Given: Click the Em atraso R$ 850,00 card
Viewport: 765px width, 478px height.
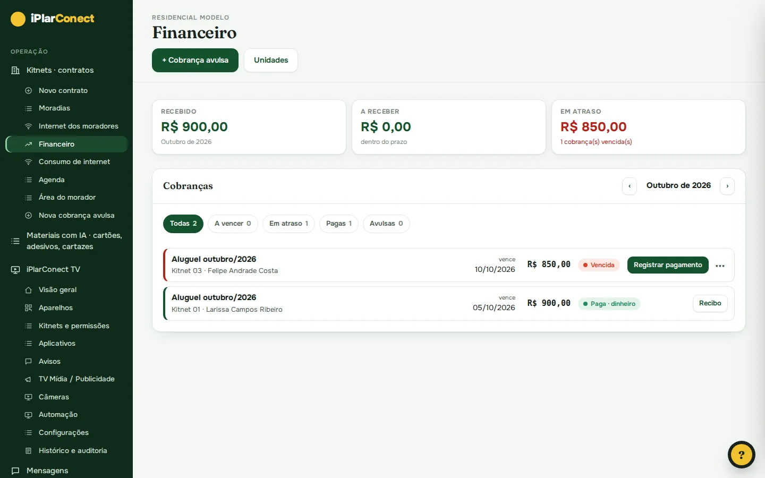Looking at the screenshot, I should (649, 127).
